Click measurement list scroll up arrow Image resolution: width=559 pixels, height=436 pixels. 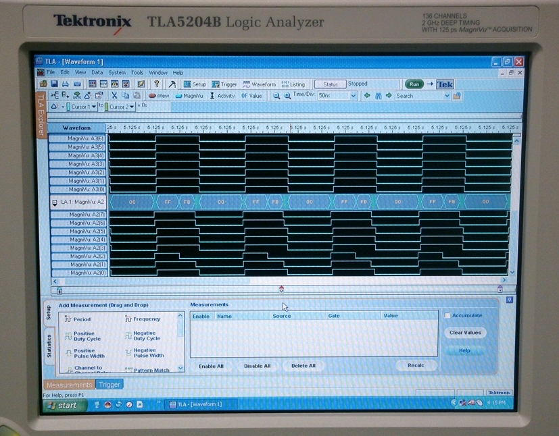tap(180, 315)
